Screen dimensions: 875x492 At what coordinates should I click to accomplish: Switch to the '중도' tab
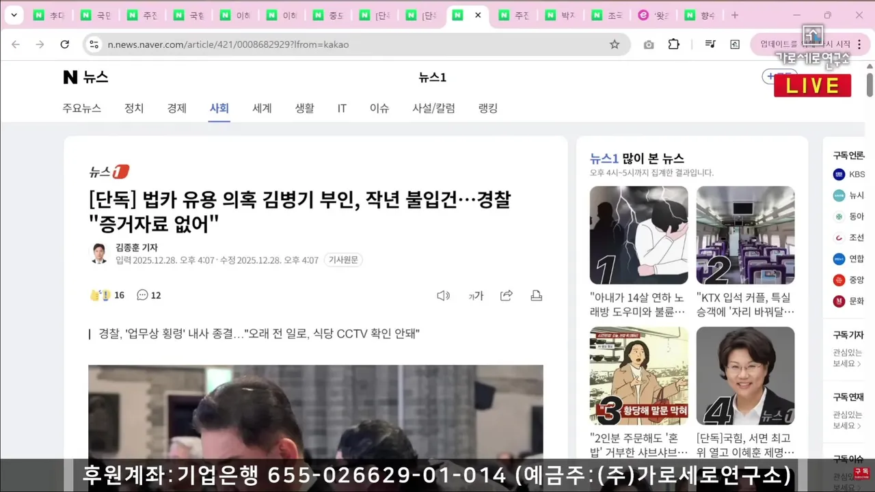click(x=327, y=15)
